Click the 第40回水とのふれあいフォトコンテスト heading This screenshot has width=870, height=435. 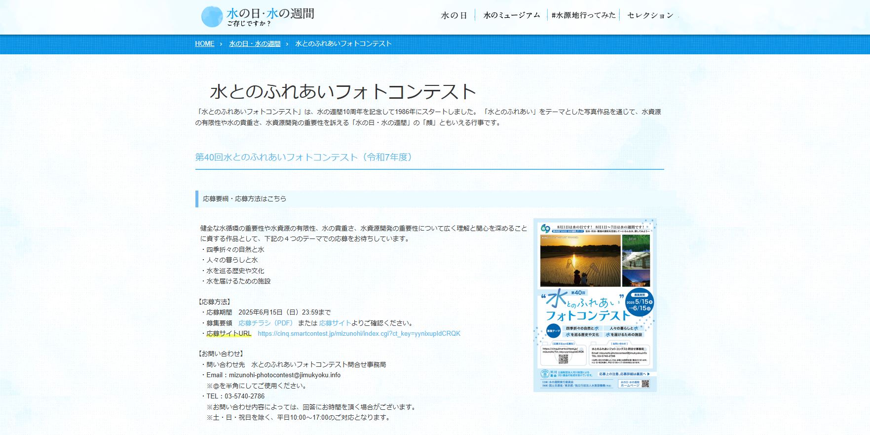coord(304,157)
